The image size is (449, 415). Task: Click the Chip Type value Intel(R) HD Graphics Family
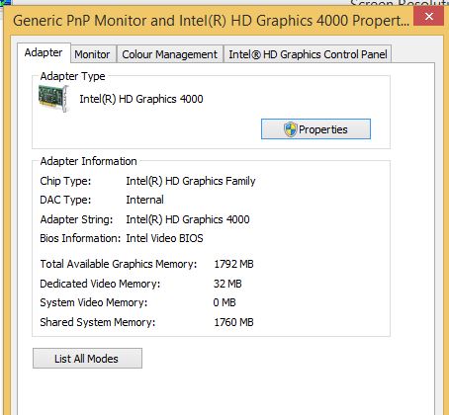(191, 181)
